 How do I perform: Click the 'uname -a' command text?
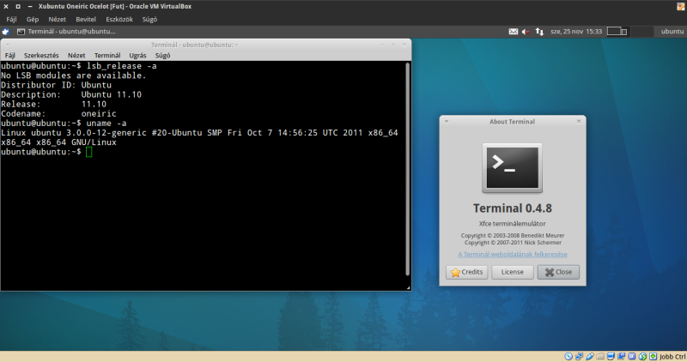coord(106,124)
